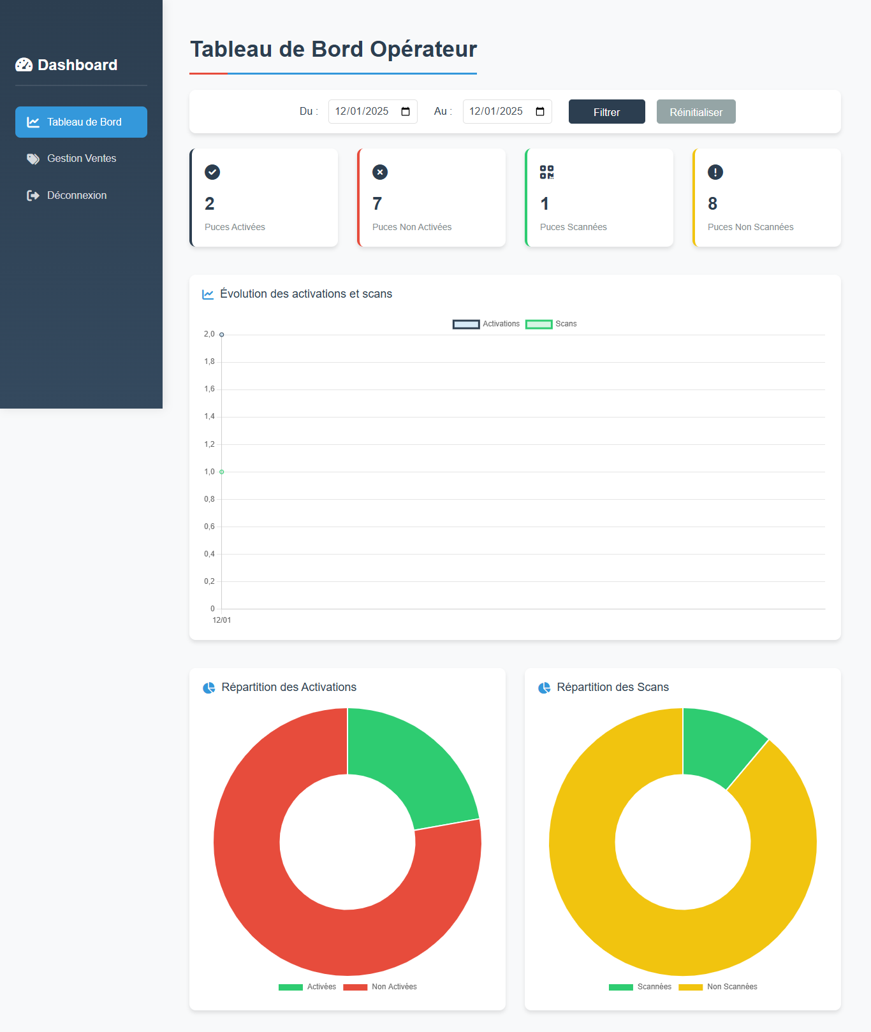Open calendar picker for the Du date
The height and width of the screenshot is (1032, 871).
click(x=406, y=112)
